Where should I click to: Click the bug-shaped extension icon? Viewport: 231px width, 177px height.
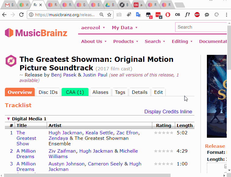tap(129, 15)
